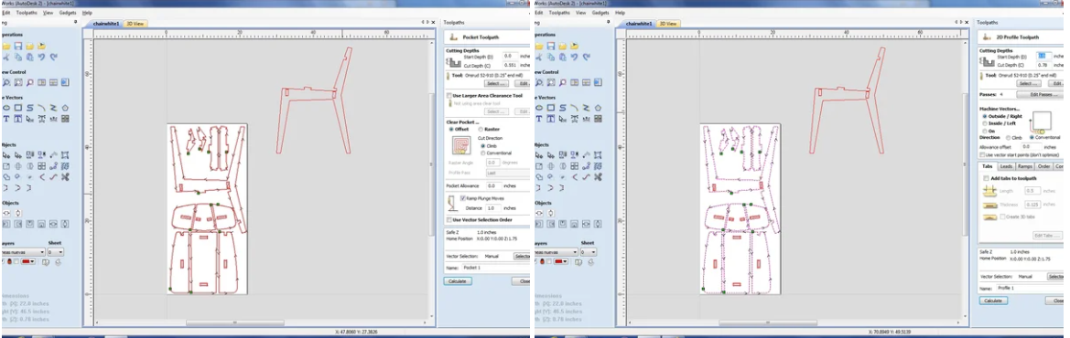Pick Draw Polygon tool in right window
1070x338 pixels.
tap(597, 108)
